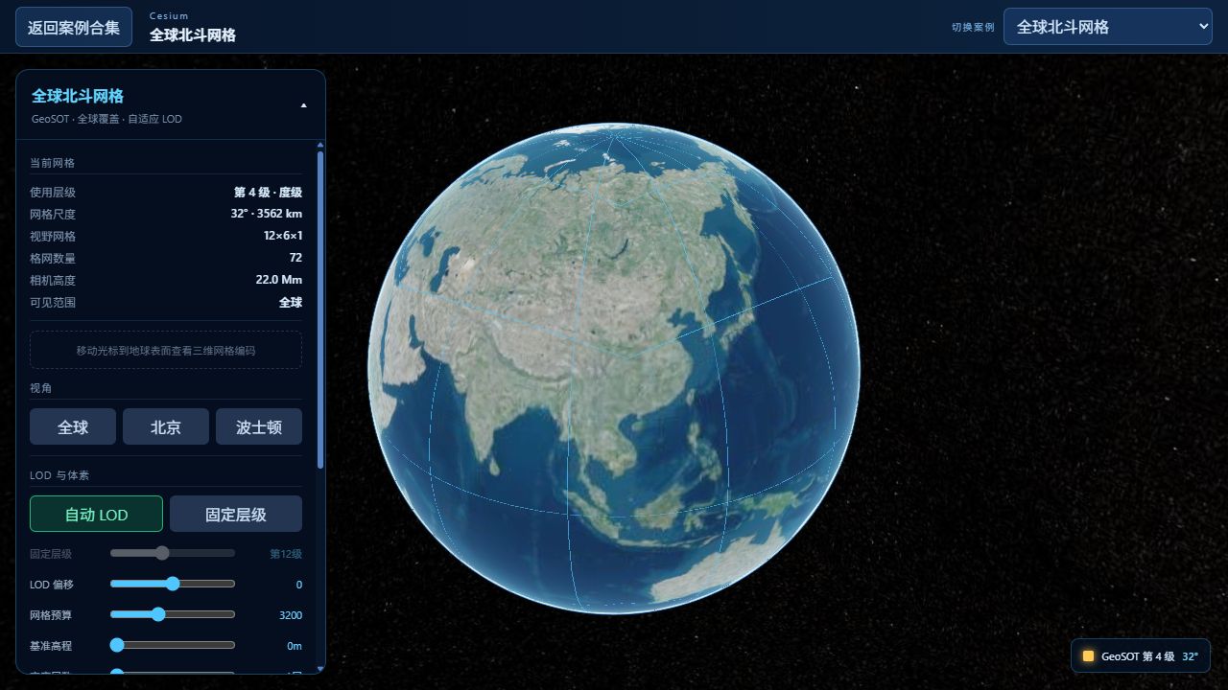This screenshot has height=690, width=1228.
Task: Click the 0m 基准高程 value
Action: click(295, 646)
